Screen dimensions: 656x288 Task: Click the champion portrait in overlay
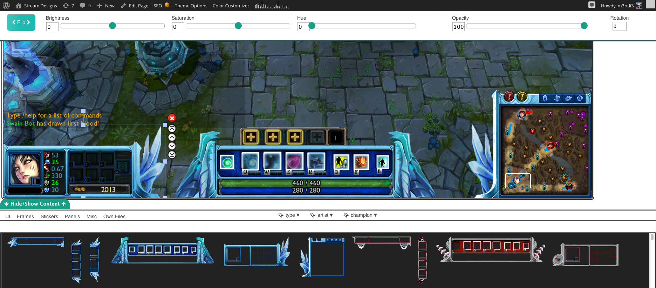pyautogui.click(x=25, y=169)
